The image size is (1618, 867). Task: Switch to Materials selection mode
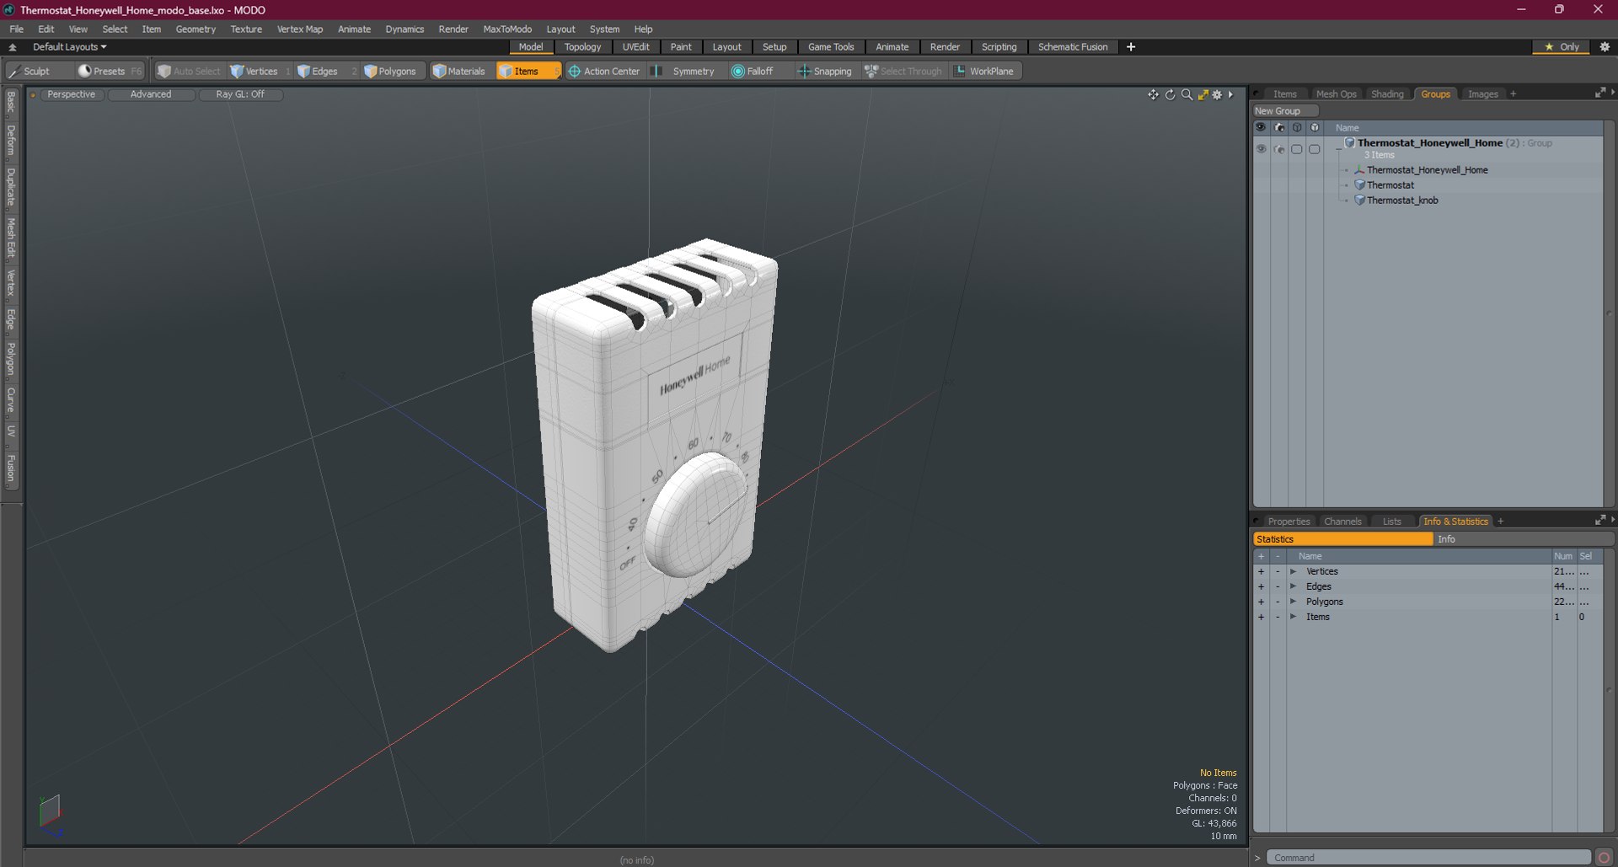pyautogui.click(x=459, y=72)
